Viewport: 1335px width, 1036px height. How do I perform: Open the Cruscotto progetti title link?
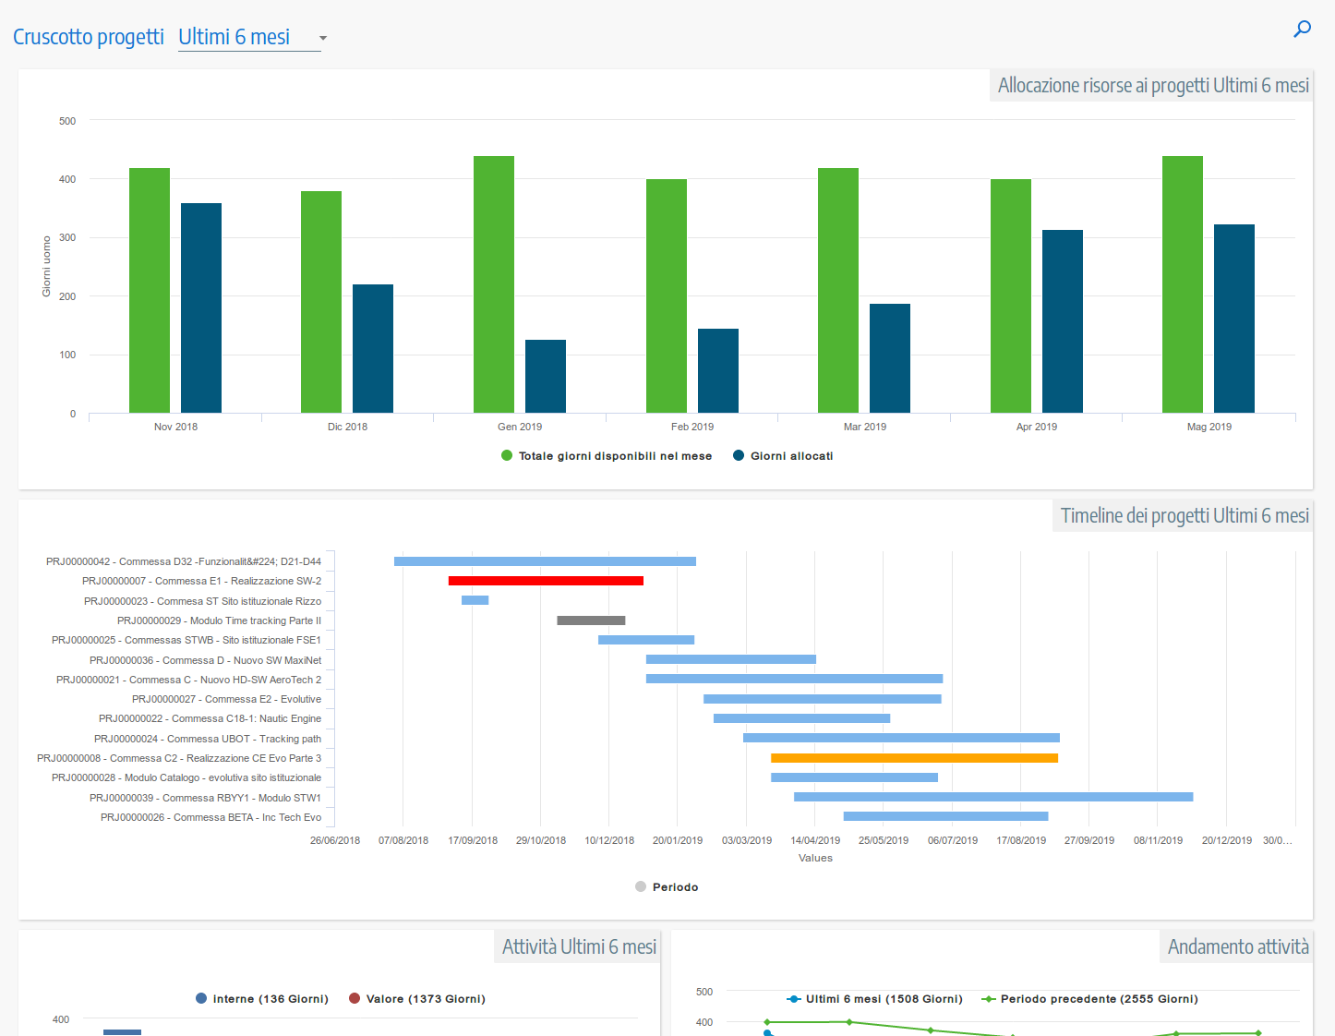tap(89, 37)
